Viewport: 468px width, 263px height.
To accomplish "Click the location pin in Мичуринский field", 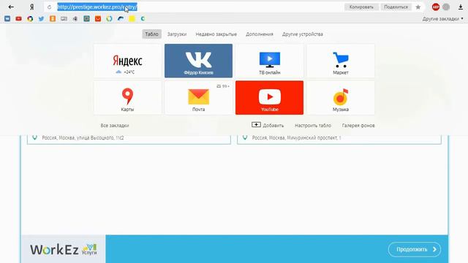I will 245,137.
